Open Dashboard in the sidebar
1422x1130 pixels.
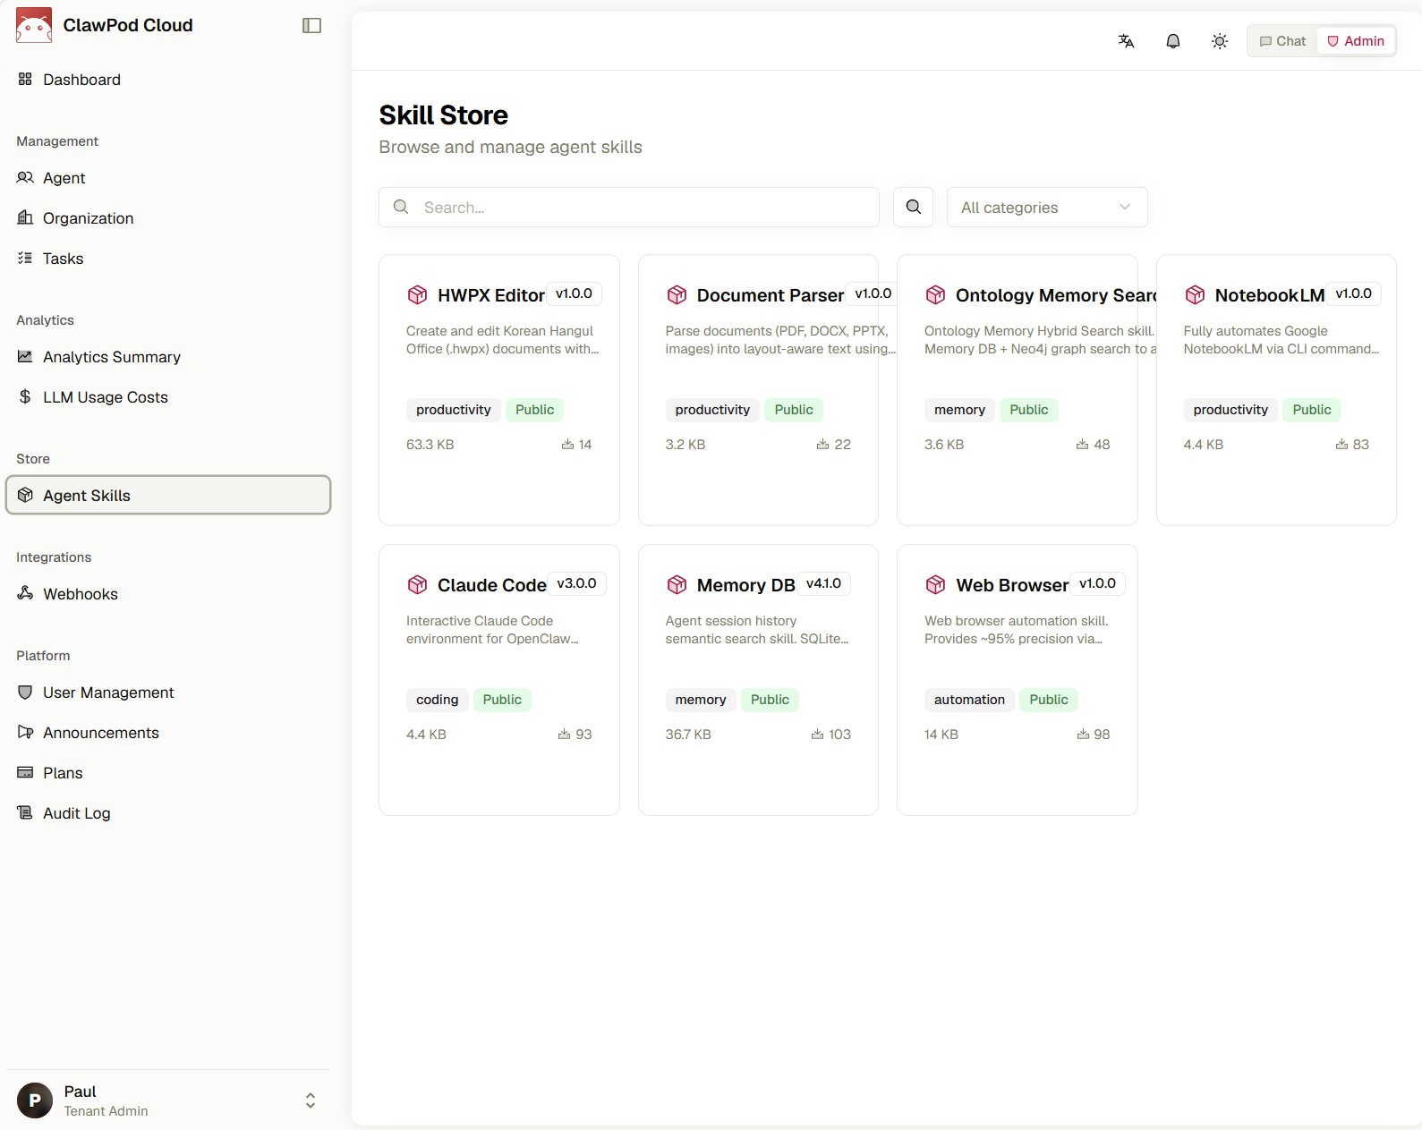[168, 80]
